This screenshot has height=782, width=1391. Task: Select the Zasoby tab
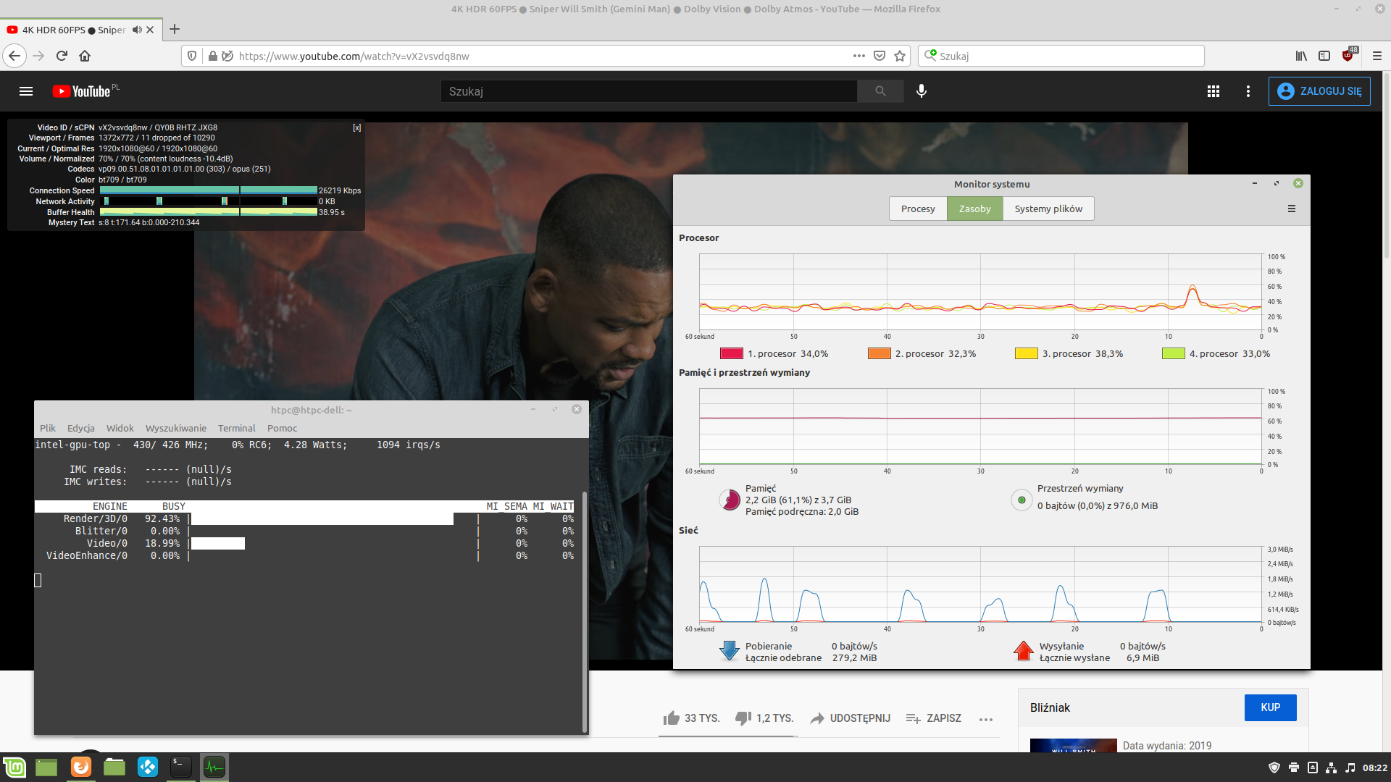[974, 209]
